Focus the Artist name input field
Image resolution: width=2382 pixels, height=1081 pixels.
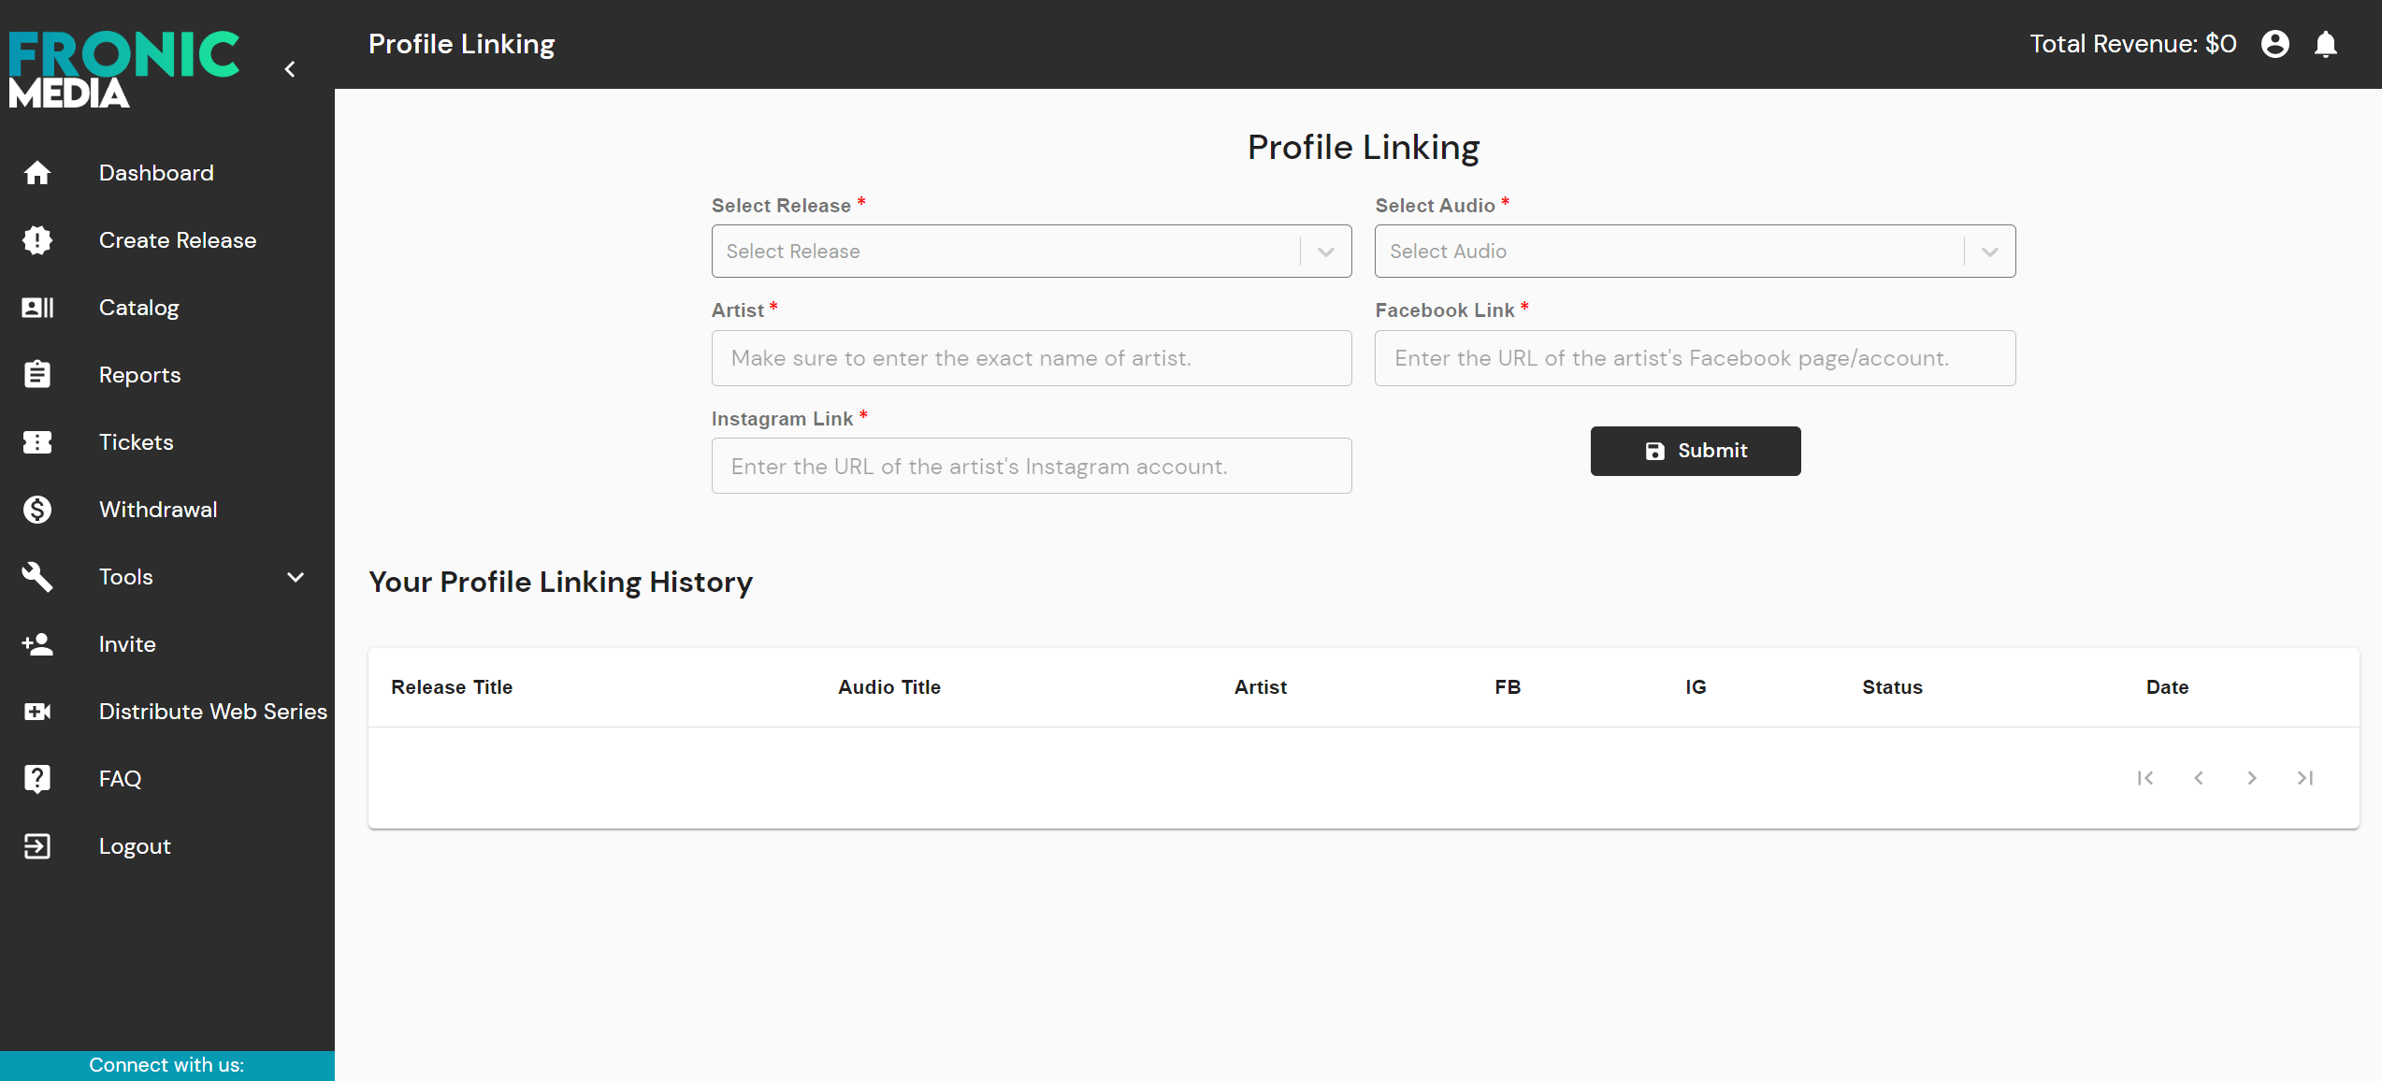click(x=1031, y=358)
